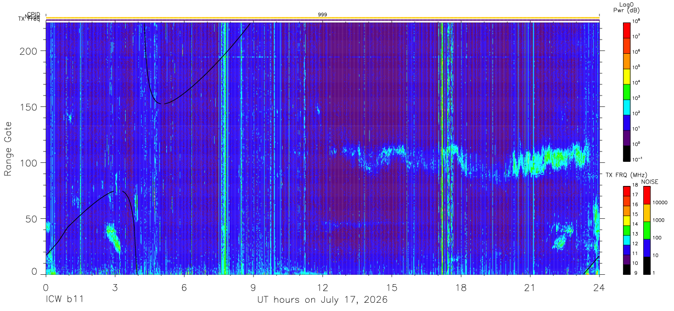Click y-axis tick label 200
Image resolution: width=674 pixels, height=311 pixels.
tap(28, 51)
